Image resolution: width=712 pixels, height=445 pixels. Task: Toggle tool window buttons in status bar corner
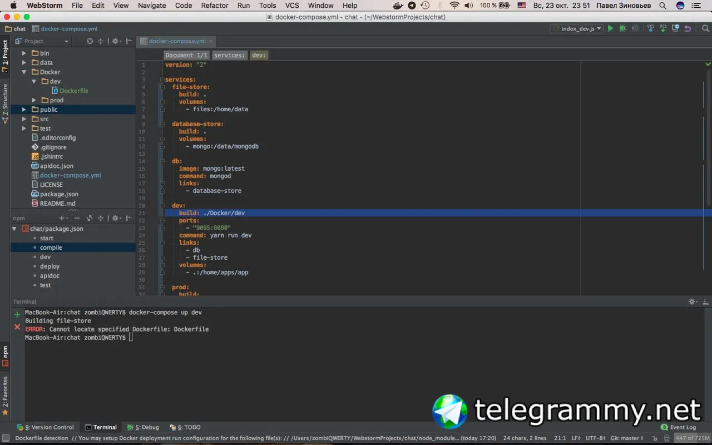6,438
